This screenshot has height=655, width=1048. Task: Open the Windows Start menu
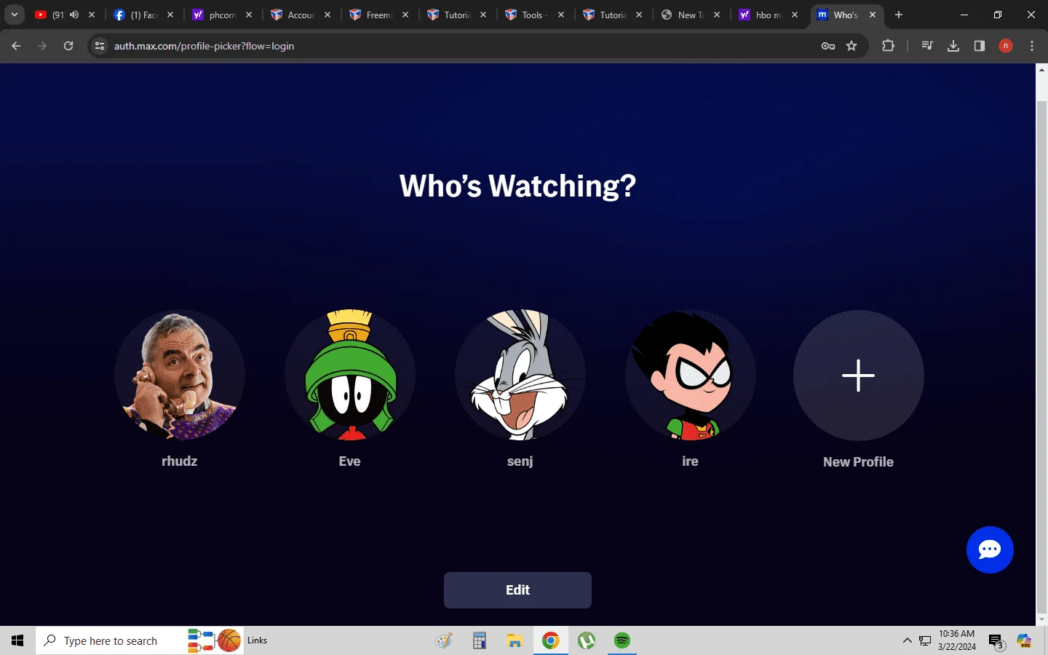(17, 640)
